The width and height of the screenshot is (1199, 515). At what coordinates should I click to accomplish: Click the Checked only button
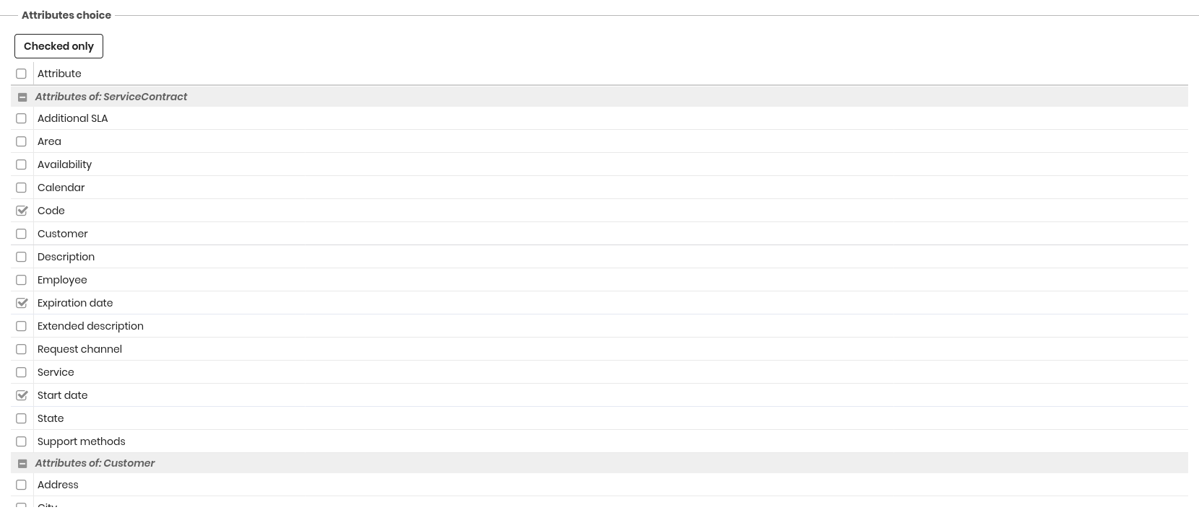pos(59,46)
